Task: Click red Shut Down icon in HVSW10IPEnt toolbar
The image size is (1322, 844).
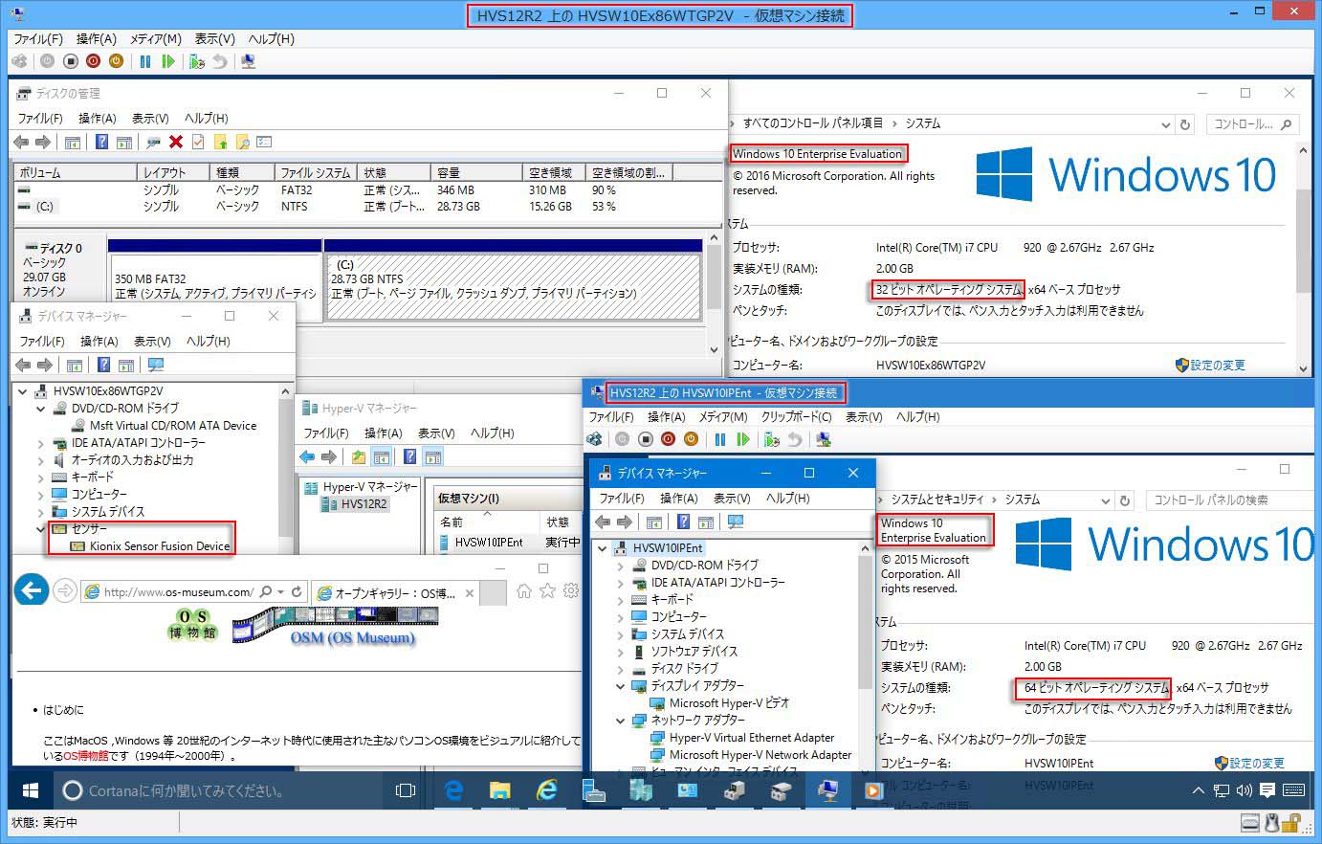Action: tap(668, 439)
